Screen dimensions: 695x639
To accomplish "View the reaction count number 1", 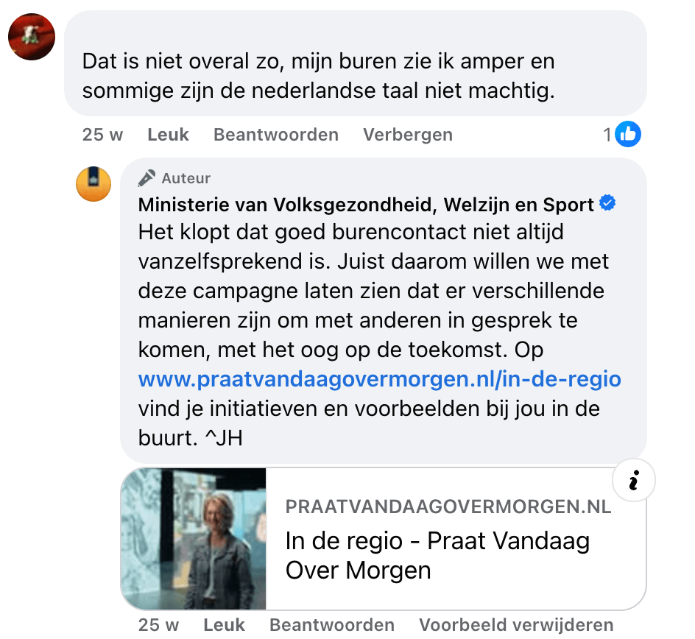I will (607, 135).
